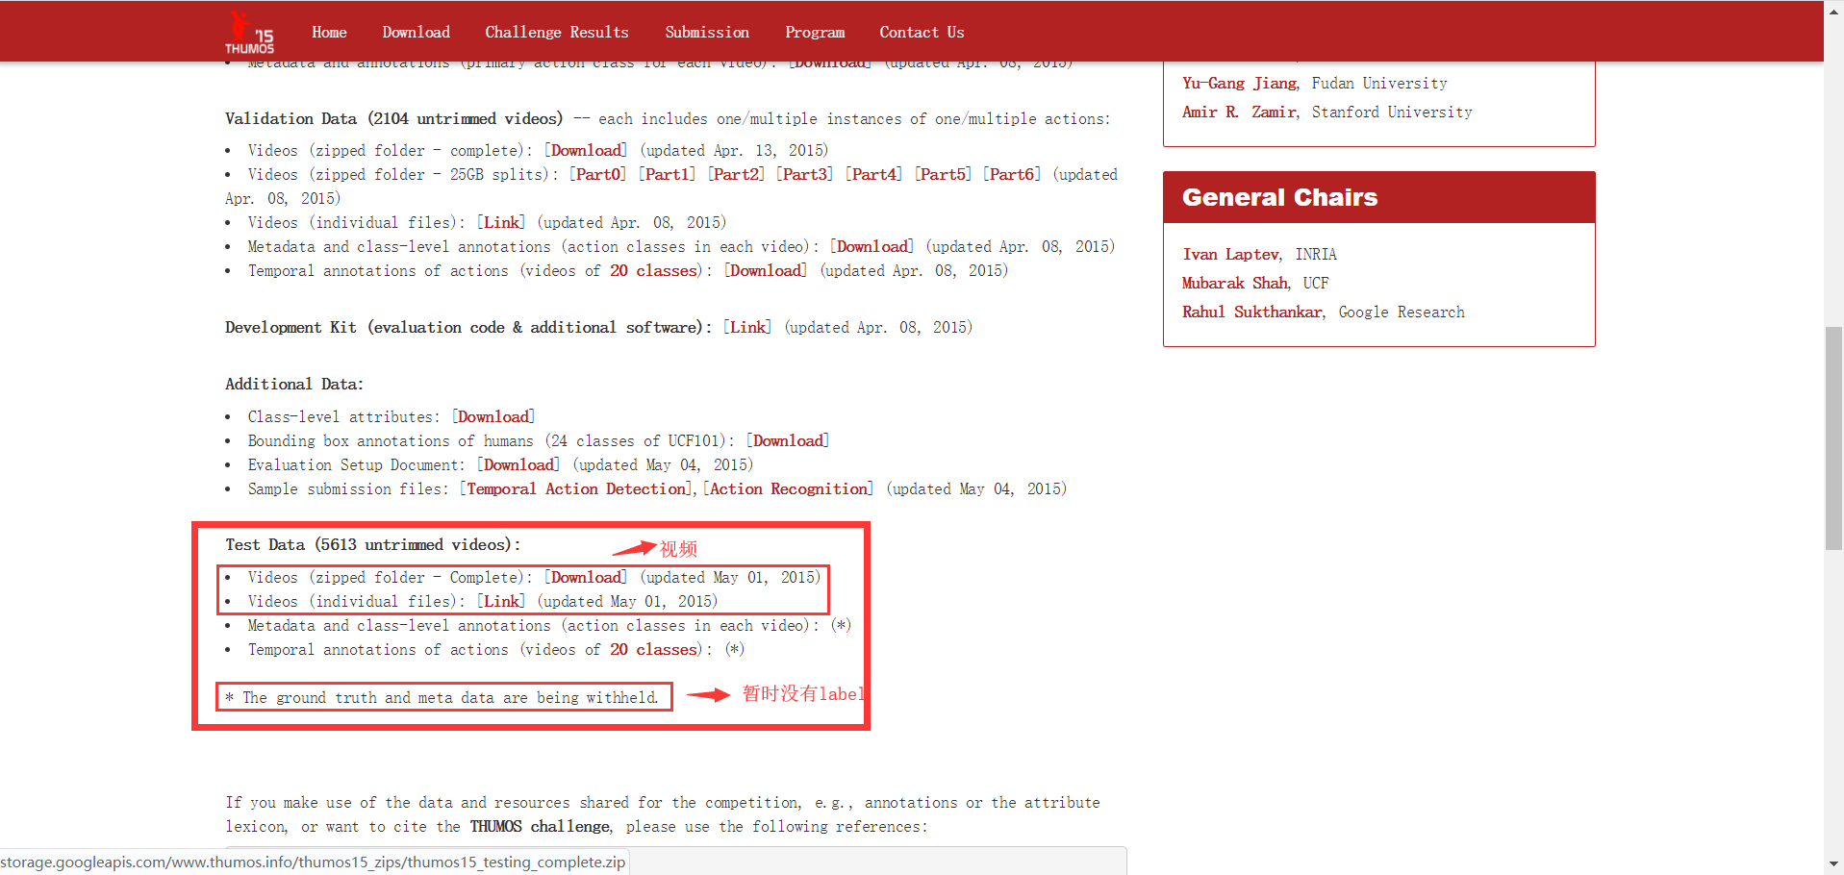Screen dimensions: 1844x875
Task: Open test data individual files Link
Action: tap(502, 602)
